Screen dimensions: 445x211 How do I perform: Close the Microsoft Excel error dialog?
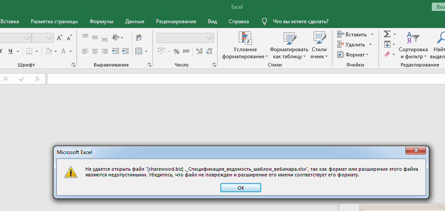(x=416, y=150)
